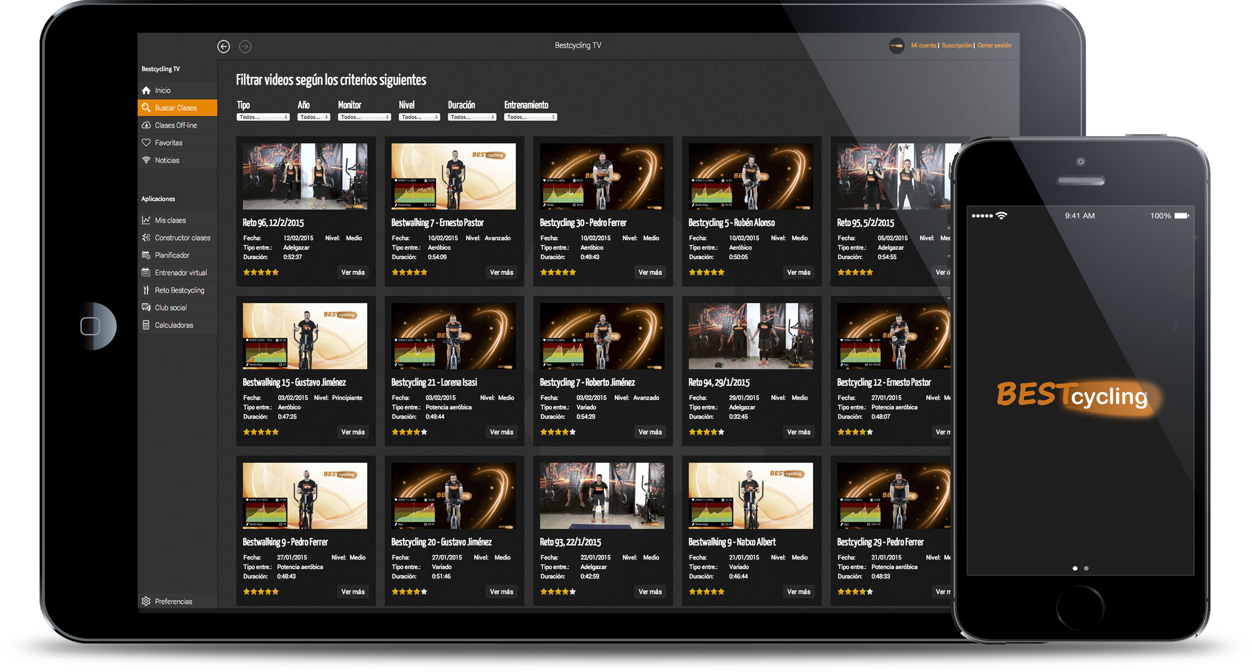Click the user avatar in header

coord(897,46)
